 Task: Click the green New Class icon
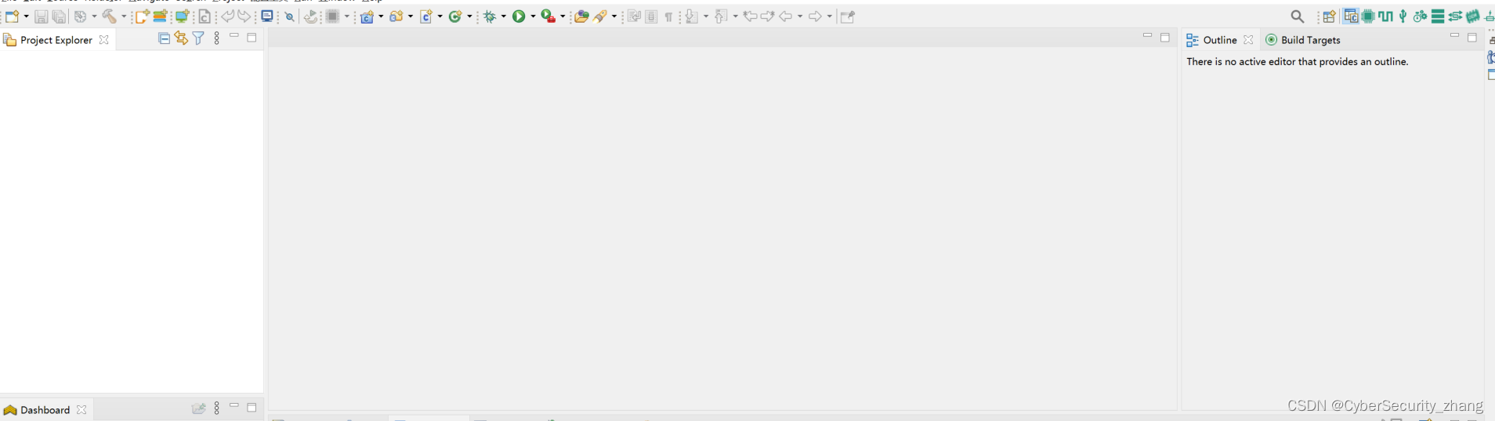455,16
